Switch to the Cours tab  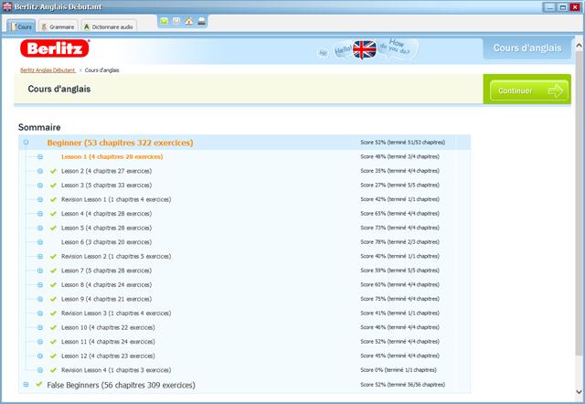(x=21, y=27)
